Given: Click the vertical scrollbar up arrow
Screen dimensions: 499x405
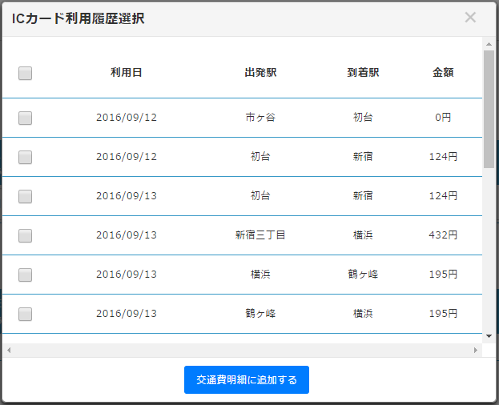Looking at the screenshot, I should point(489,43).
